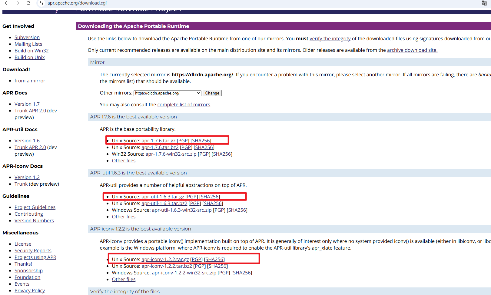Viewport: 491px width, 295px height.
Task: Open the Other mirrors dropdown
Action: pyautogui.click(x=167, y=93)
